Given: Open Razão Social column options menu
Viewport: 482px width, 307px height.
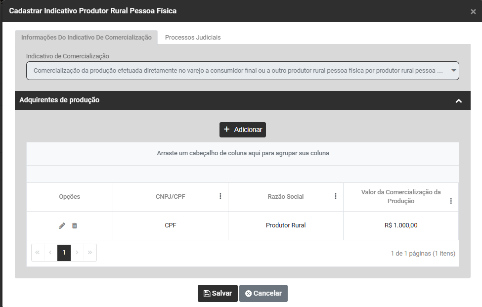Looking at the screenshot, I should tap(336, 196).
